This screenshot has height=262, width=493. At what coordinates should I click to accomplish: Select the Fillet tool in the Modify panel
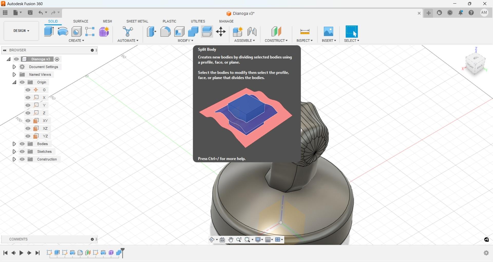(x=165, y=32)
